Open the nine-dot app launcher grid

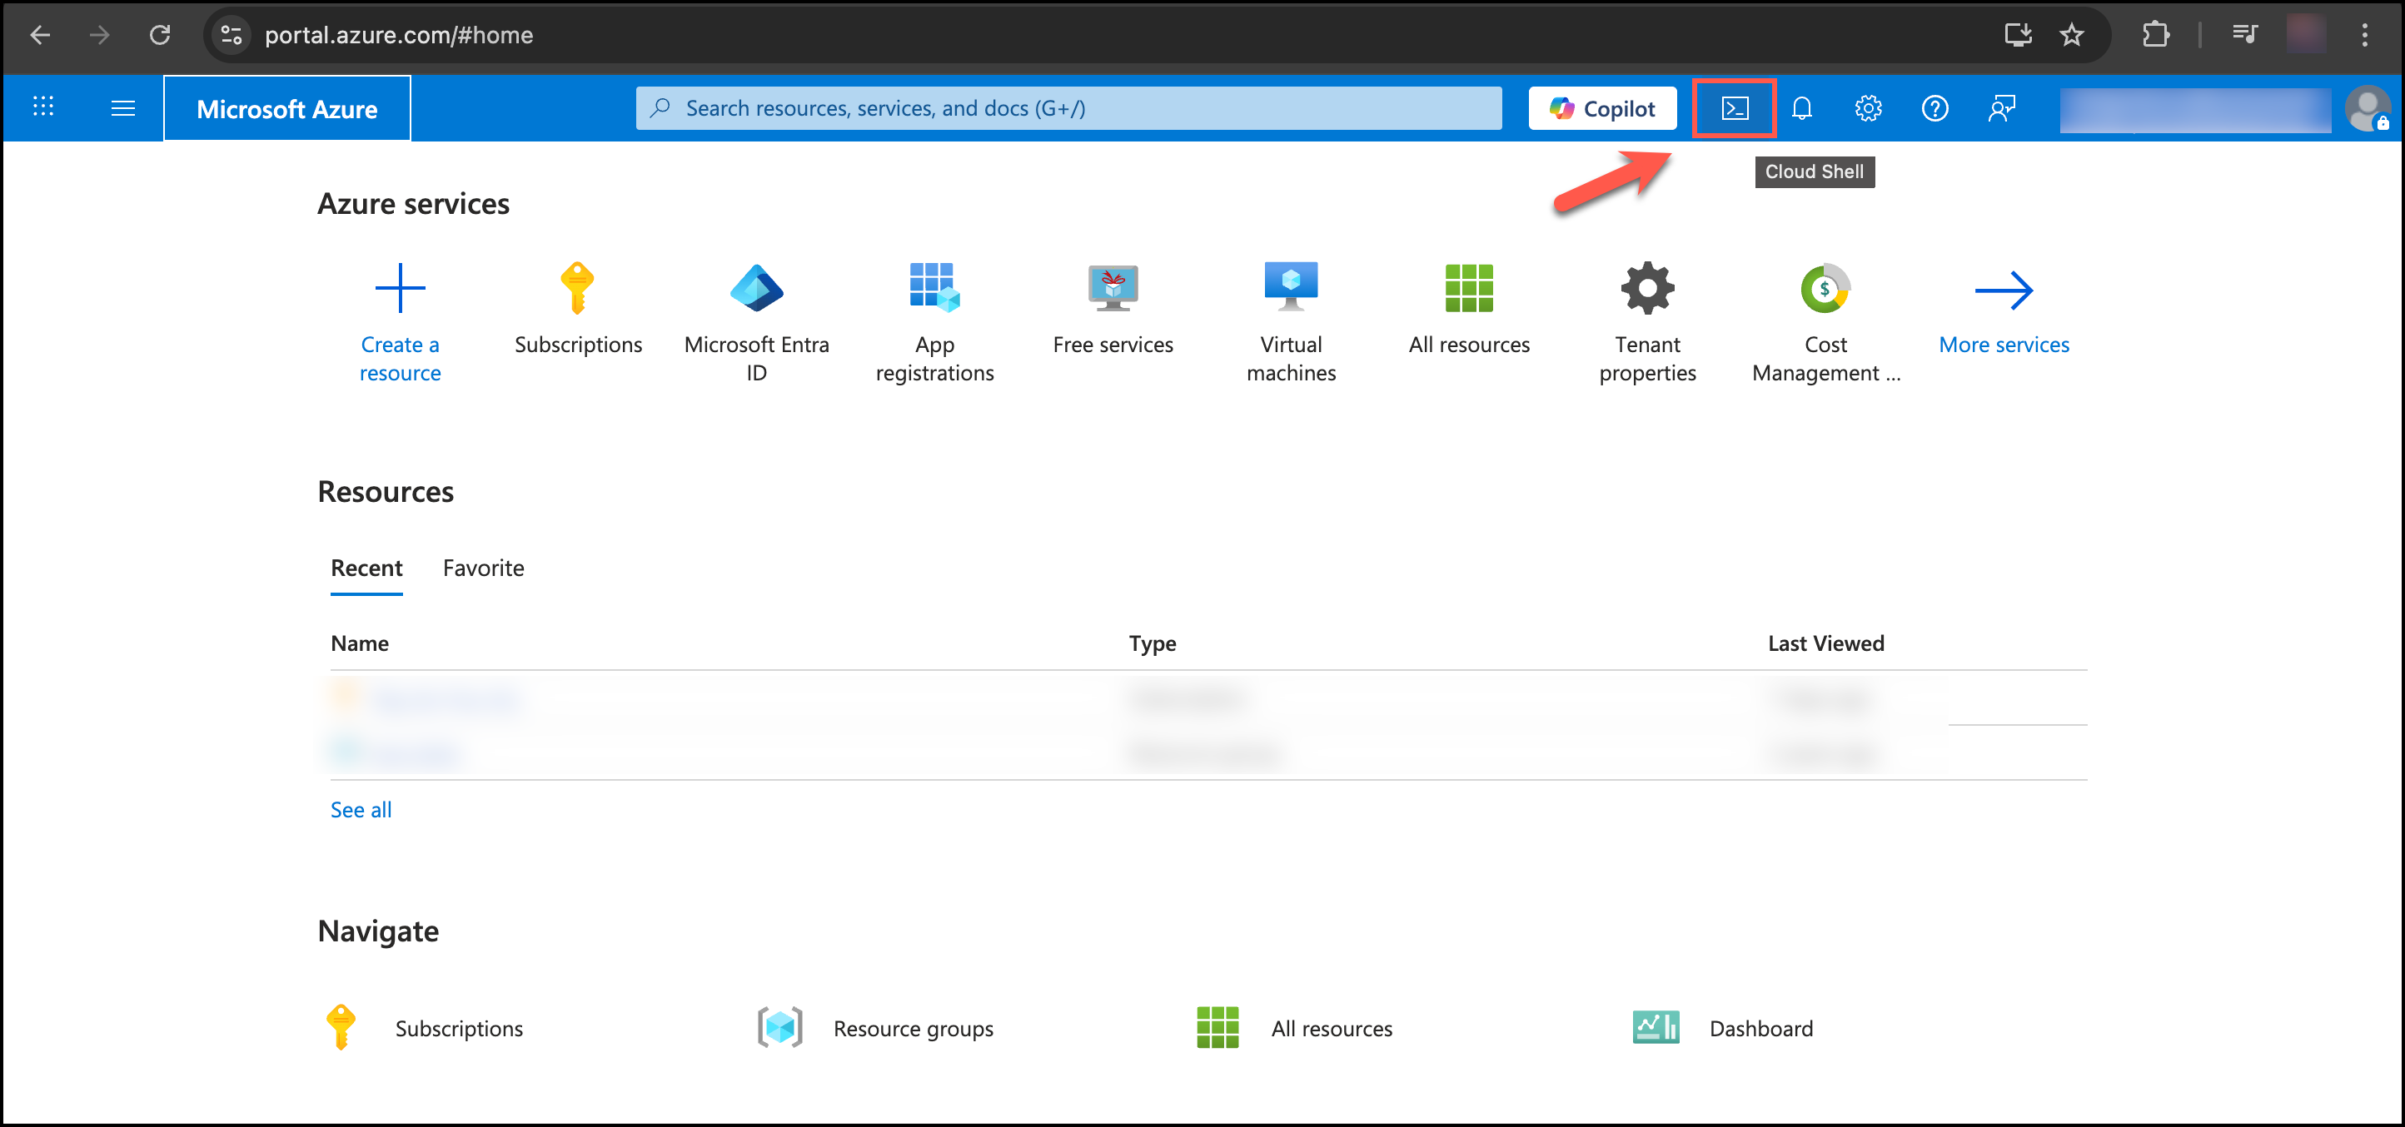43,107
